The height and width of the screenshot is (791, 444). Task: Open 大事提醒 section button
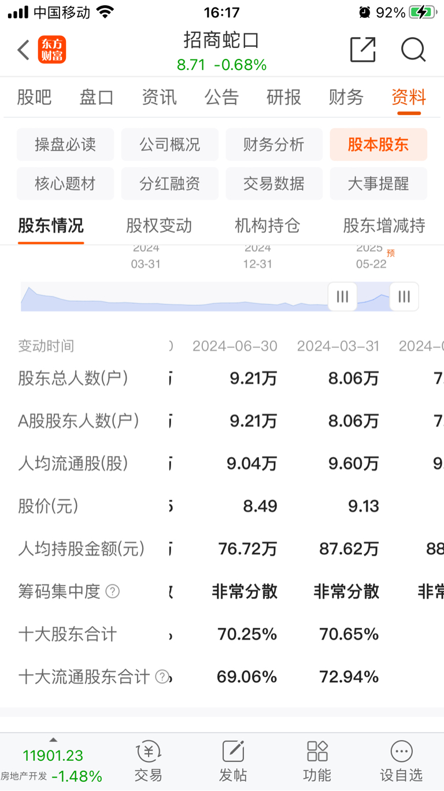tap(379, 183)
